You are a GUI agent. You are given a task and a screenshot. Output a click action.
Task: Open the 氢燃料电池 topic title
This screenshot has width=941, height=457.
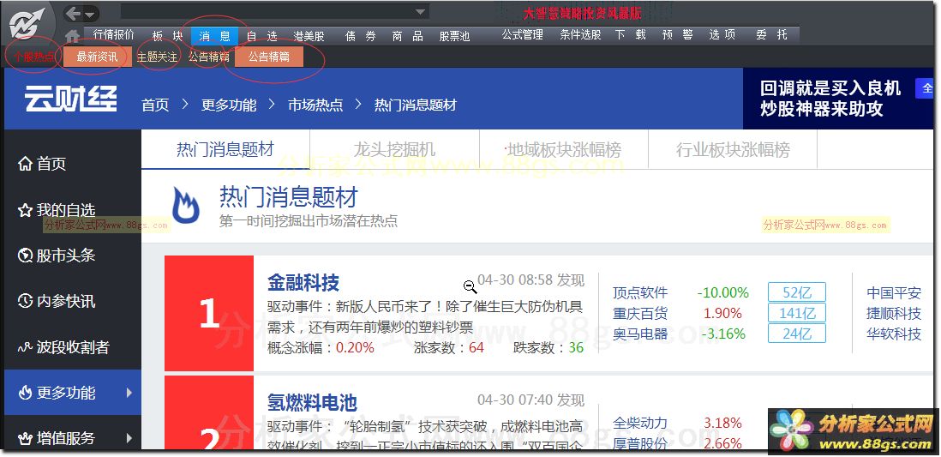coord(312,402)
